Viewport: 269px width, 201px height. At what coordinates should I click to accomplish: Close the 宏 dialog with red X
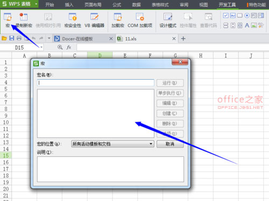(x=180, y=62)
